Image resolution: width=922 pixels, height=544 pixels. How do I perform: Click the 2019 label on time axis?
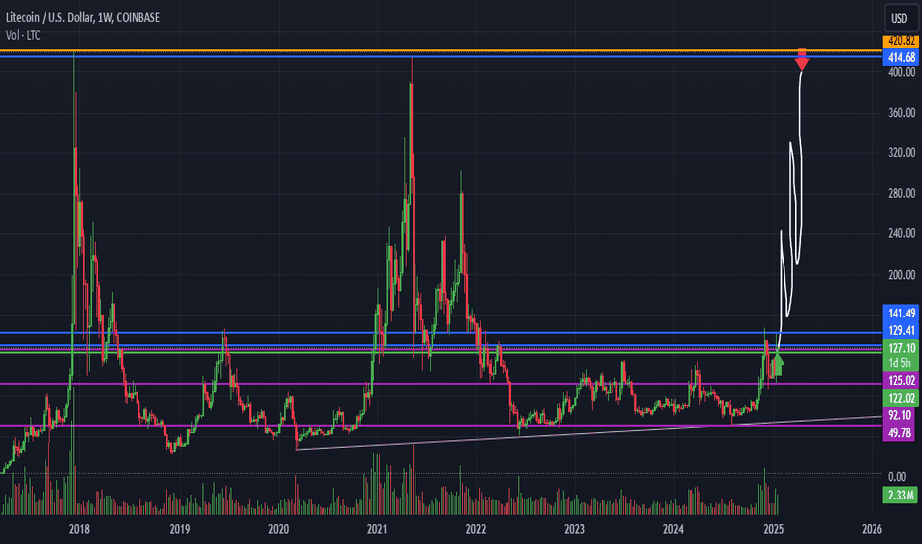click(x=180, y=529)
